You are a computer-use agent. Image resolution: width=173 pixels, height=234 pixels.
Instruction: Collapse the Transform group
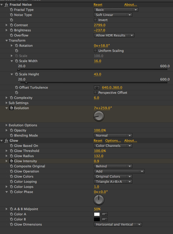[x=7, y=40]
